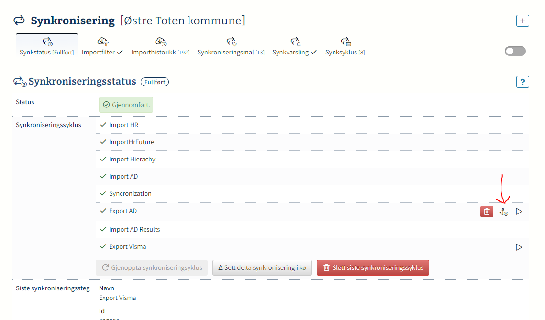Open the Synkstatus tab
The height and width of the screenshot is (320, 545).
[47, 47]
